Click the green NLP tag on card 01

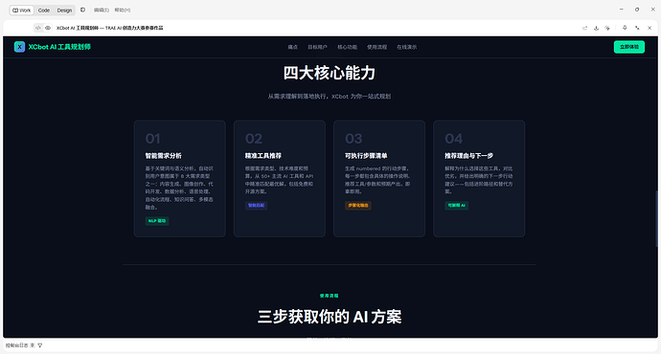(157, 221)
